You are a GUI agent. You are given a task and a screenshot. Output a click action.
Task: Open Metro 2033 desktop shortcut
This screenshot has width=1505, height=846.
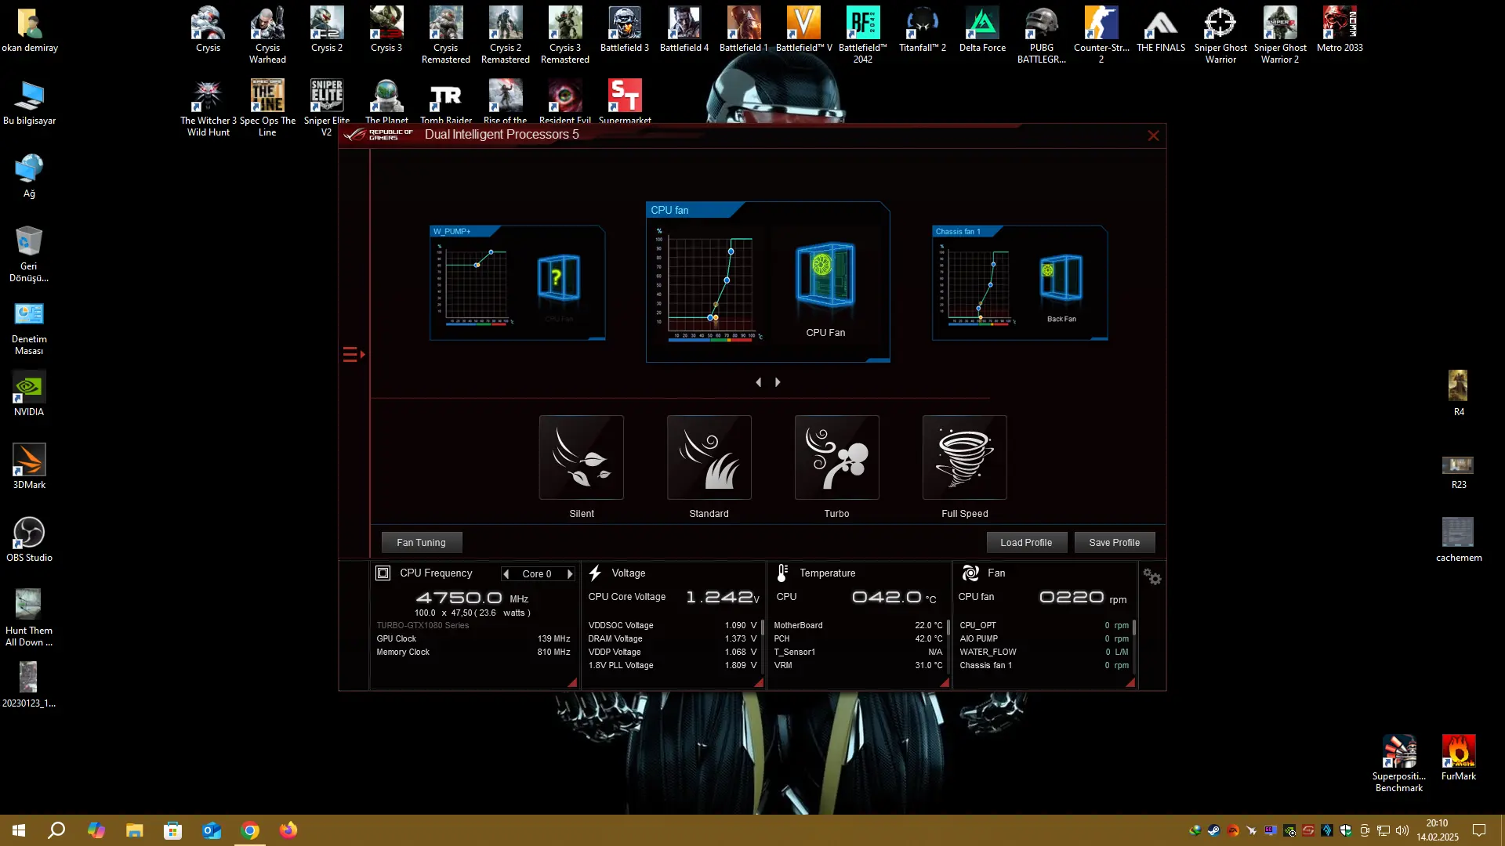(x=1340, y=30)
